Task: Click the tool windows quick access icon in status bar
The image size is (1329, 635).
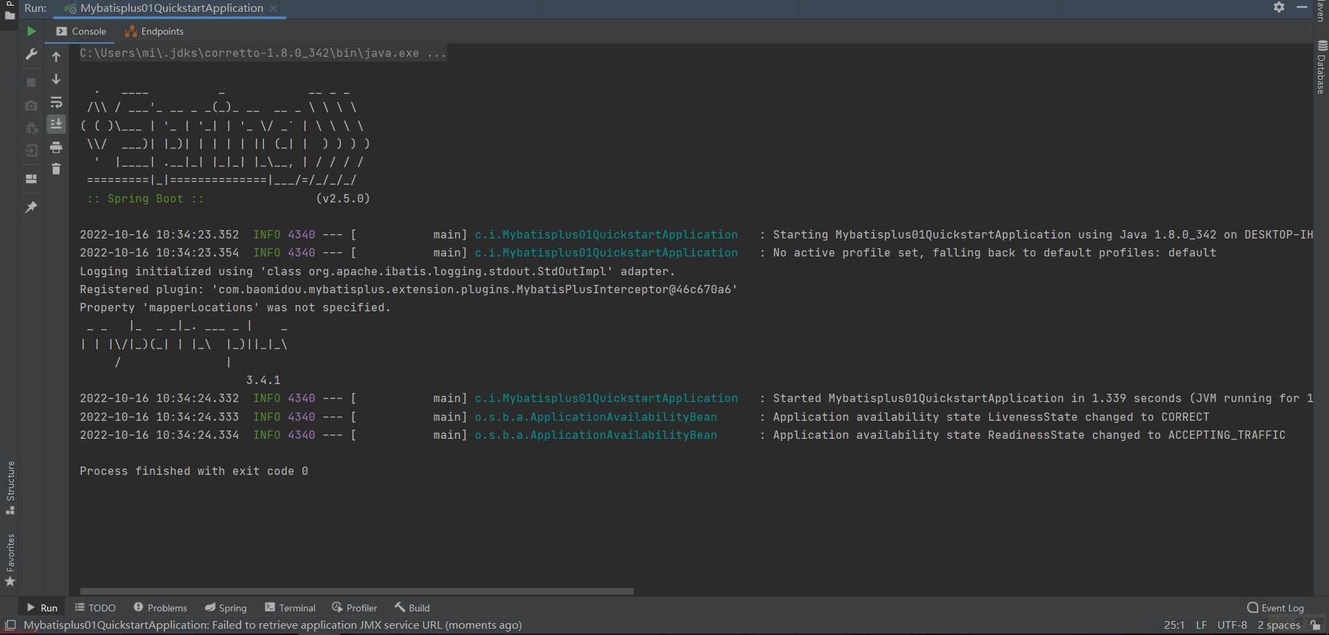Action: point(10,625)
